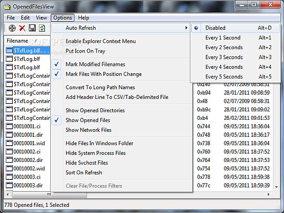Uncheck Show Opened Files option
Image resolution: width=284 pixels, height=213 pixels.
[121, 120]
